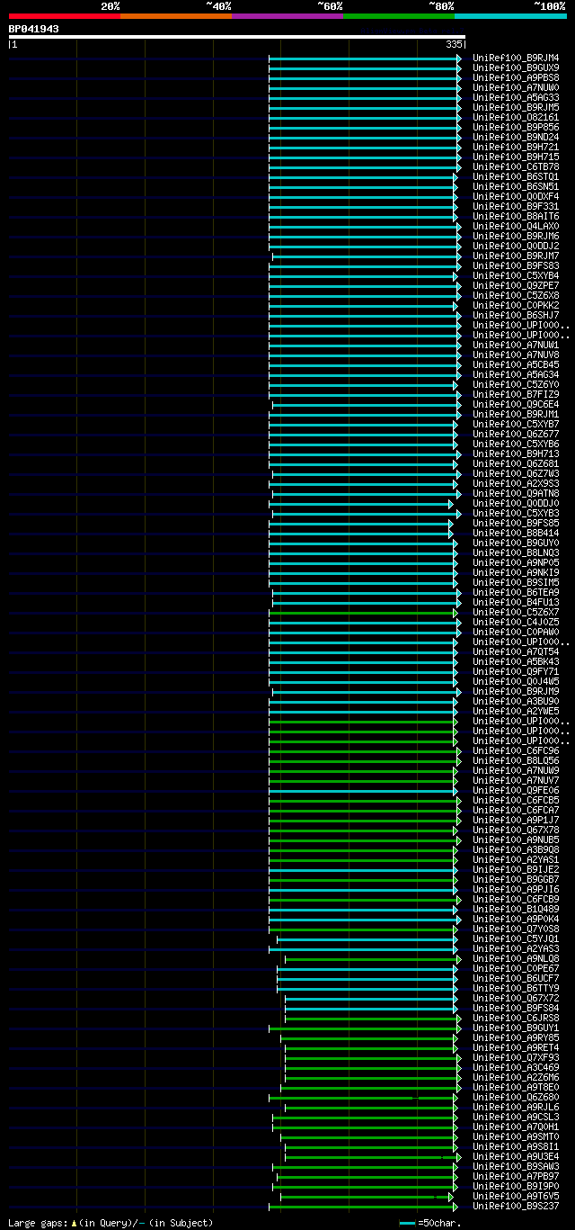This screenshot has height=1230, width=575.
Task: Select label UniRef100_C5Z6X7
Action: click(516, 613)
